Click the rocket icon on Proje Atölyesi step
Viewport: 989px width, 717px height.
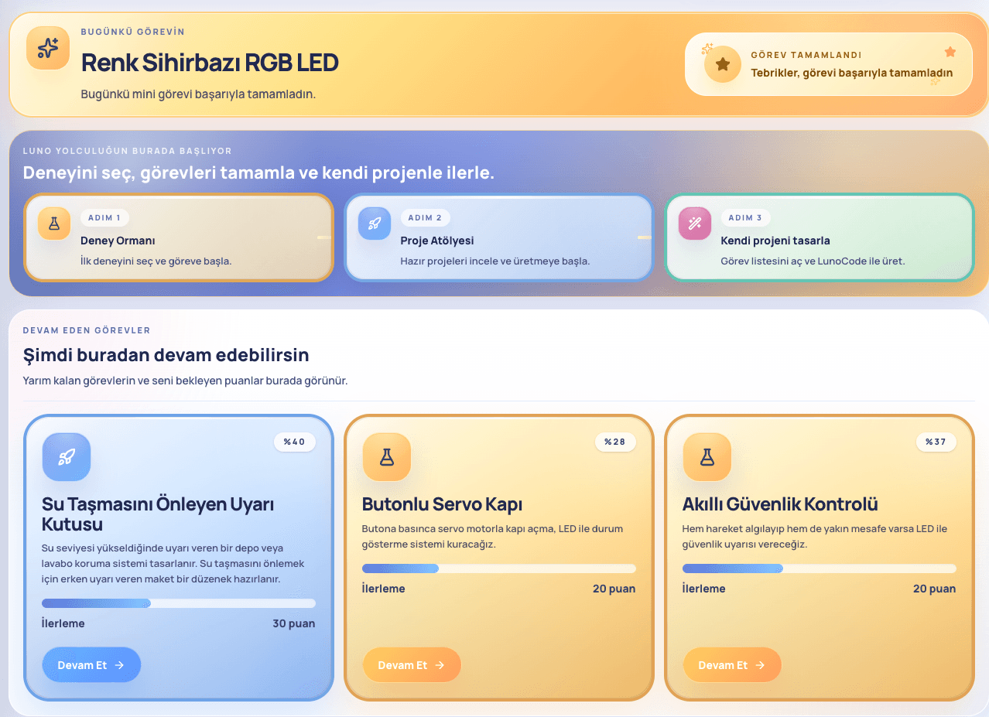pyautogui.click(x=375, y=224)
